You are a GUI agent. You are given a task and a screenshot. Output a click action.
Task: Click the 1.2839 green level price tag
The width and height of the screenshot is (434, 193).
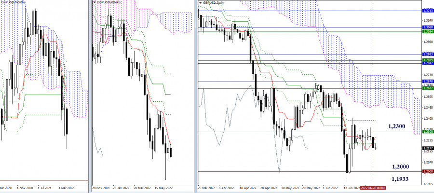pos(428,60)
